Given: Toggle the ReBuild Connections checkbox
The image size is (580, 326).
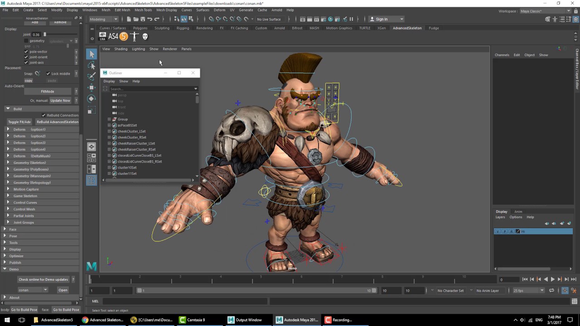Looking at the screenshot, I should click(x=43, y=115).
